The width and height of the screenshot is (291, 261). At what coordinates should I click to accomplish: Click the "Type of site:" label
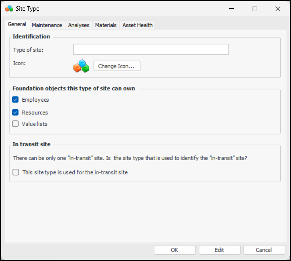click(28, 50)
